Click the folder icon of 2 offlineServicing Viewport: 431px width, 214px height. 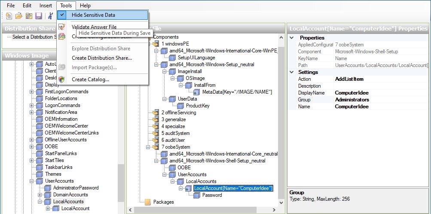pyautogui.click(x=156, y=113)
